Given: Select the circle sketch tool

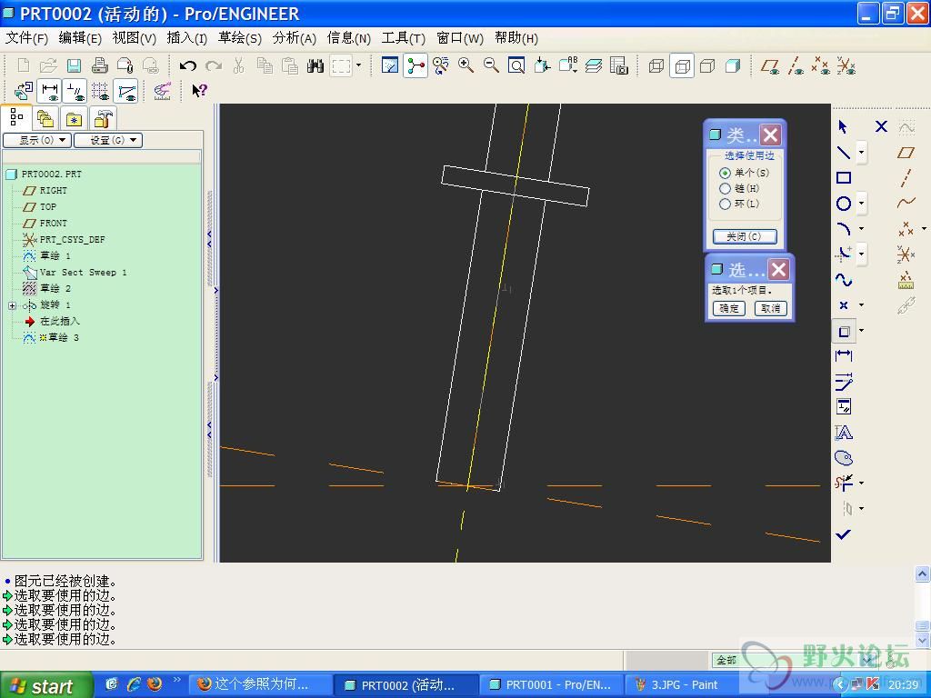Looking at the screenshot, I should (x=844, y=204).
